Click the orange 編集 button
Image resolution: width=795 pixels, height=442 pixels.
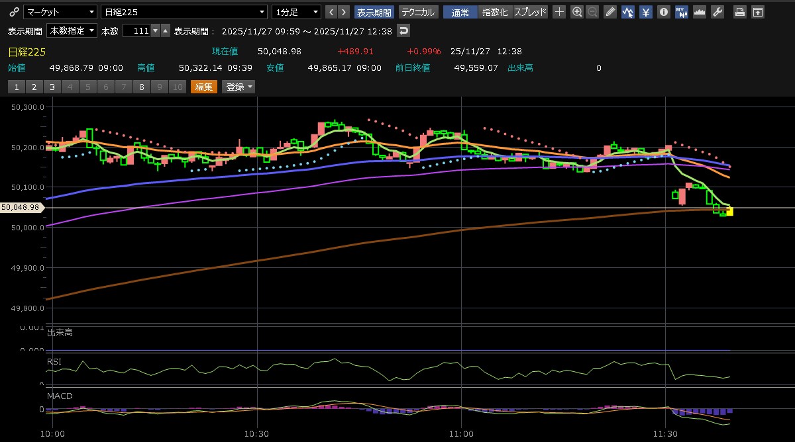click(x=203, y=87)
